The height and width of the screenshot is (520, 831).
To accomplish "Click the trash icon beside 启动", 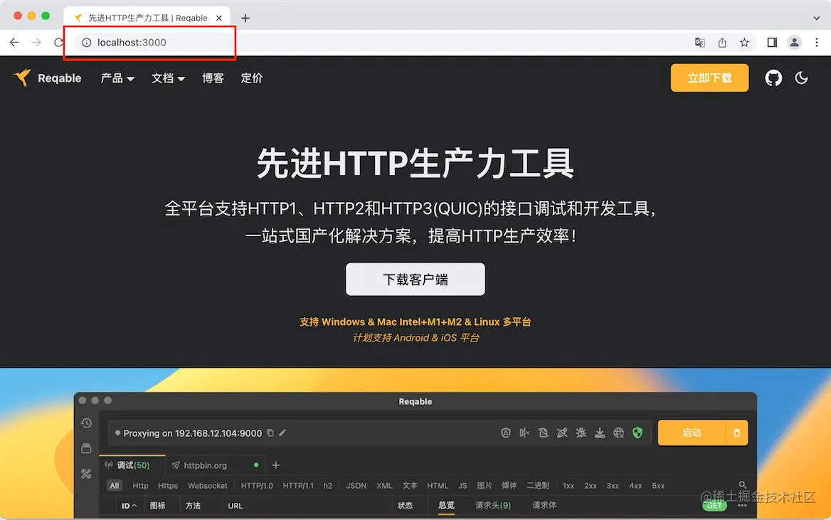I will click(x=736, y=433).
